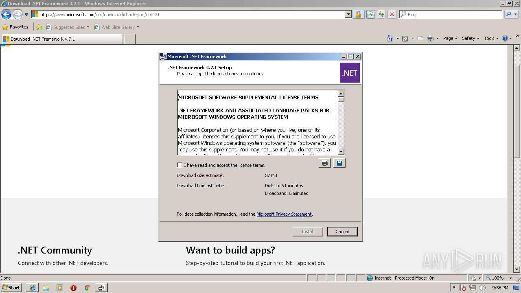Image resolution: width=521 pixels, height=293 pixels.
Task: Click the web page vertical scrollbar thumb
Action: click(x=517, y=112)
